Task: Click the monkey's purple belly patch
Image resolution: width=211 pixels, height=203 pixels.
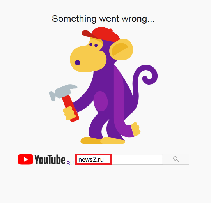Action: point(101,101)
